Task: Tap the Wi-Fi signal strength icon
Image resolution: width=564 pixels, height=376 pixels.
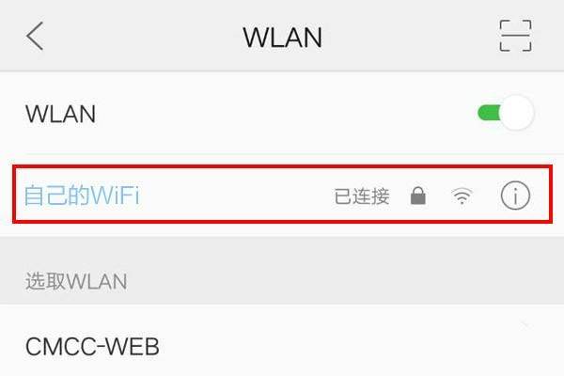Action: point(462,196)
